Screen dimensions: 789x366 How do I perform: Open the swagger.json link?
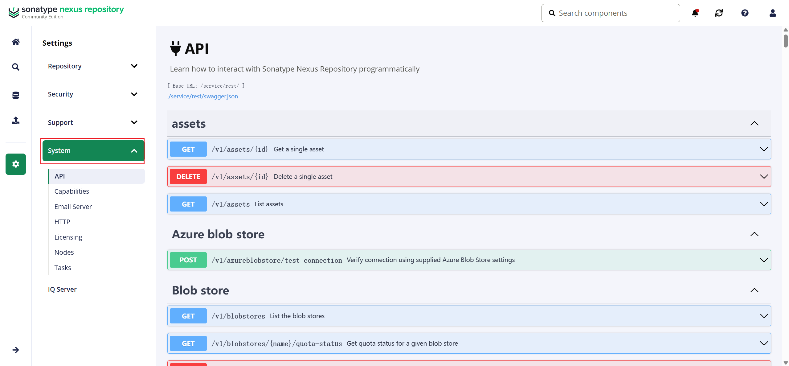[x=202, y=97]
